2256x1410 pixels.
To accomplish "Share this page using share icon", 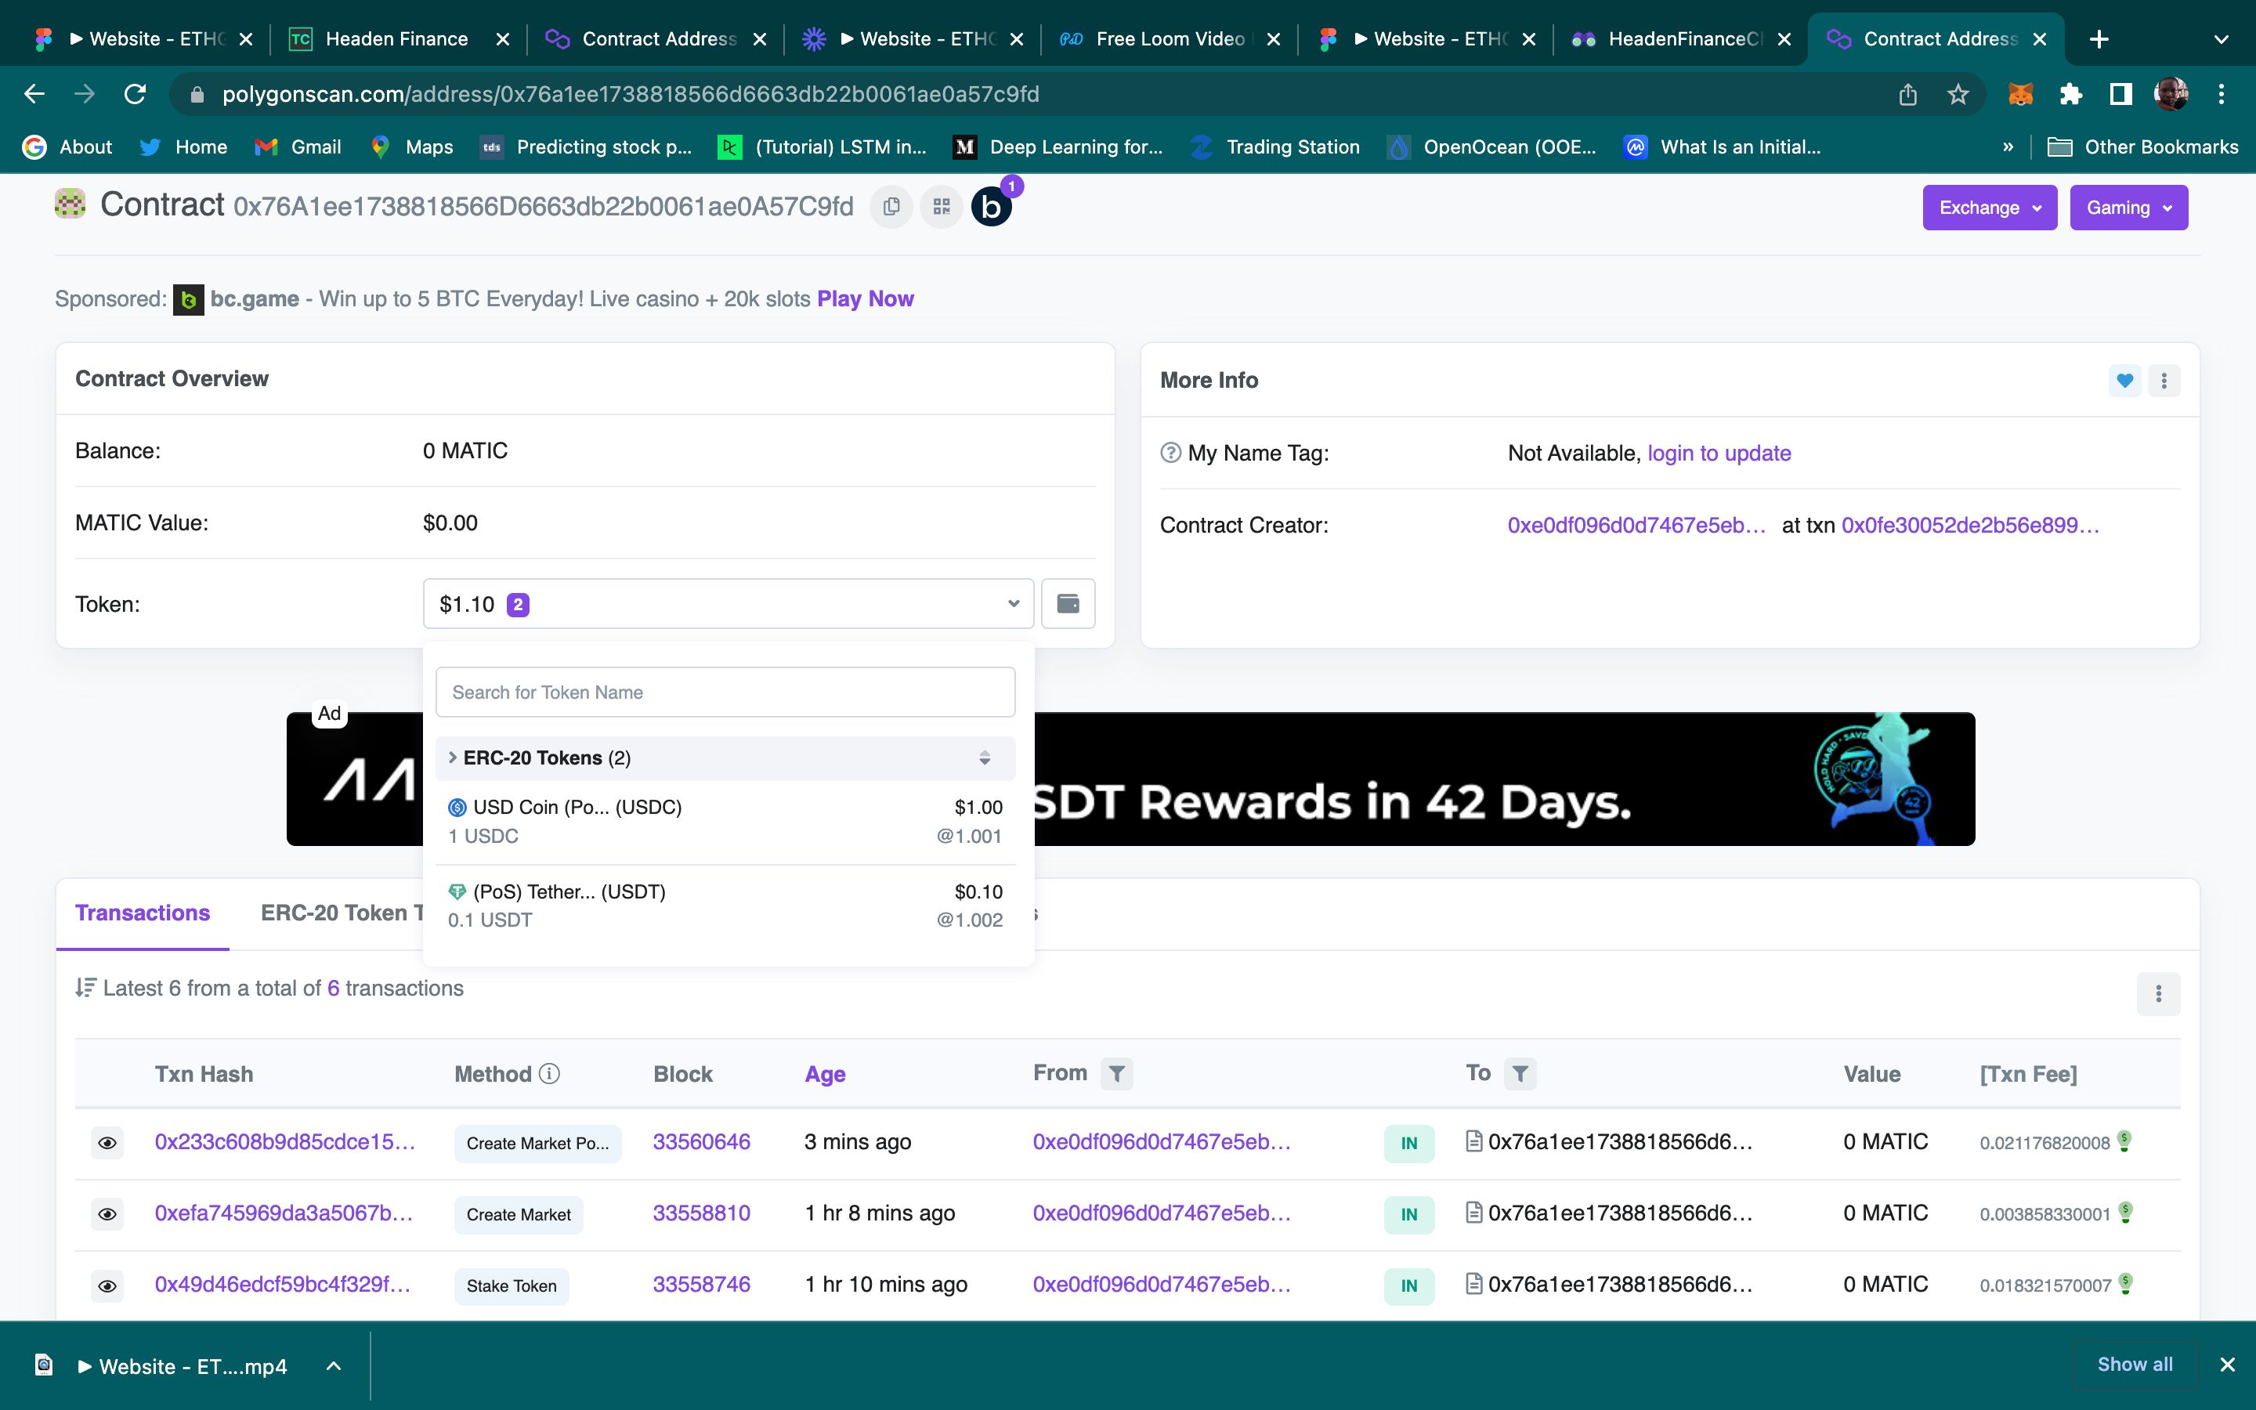I will (x=1907, y=94).
